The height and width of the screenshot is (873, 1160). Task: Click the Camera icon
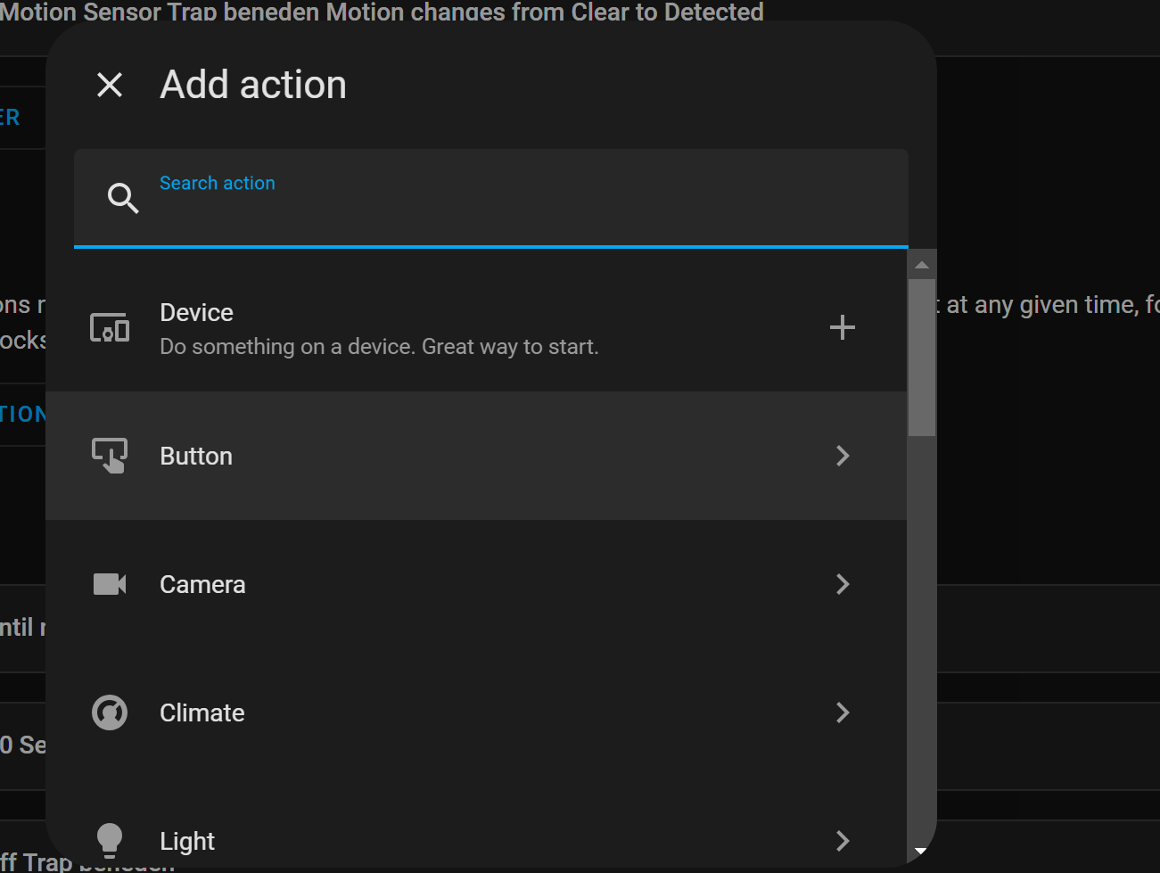pyautogui.click(x=110, y=584)
